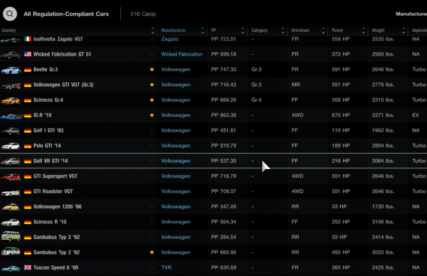Remove ID.R '19 from favorites via star

point(152,115)
